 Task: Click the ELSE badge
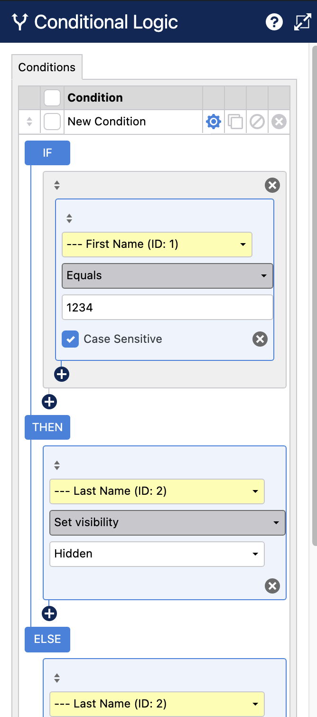47,640
